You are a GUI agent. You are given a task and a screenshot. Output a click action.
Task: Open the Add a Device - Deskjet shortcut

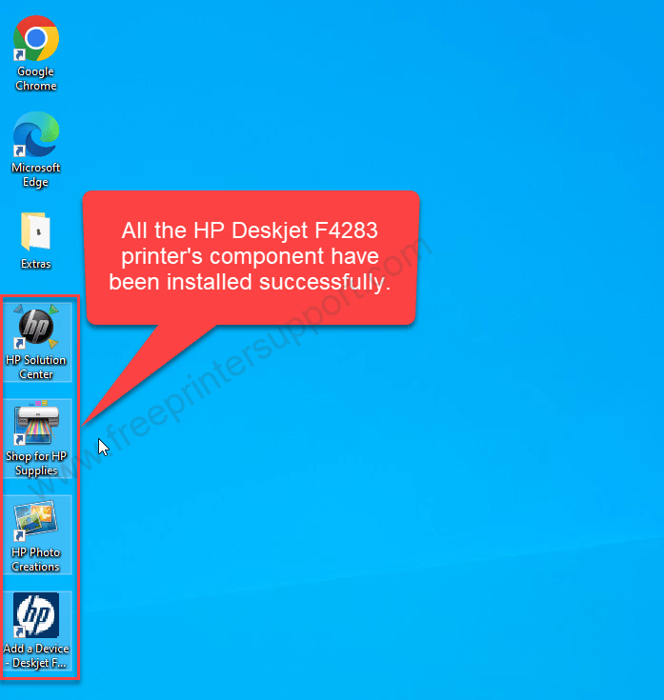coord(35,614)
